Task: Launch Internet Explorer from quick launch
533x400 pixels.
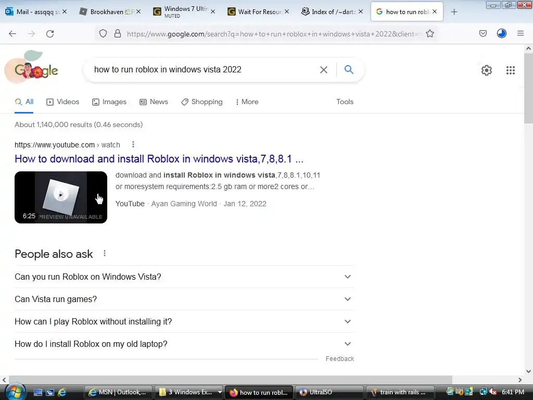Action: 62,392
